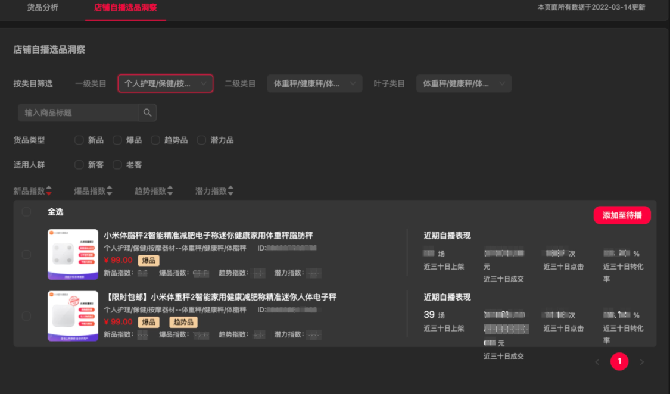
Task: Select 老客 audience option
Action: point(117,165)
